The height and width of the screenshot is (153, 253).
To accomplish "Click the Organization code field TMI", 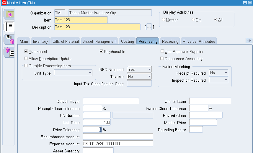I will coord(60,13).
